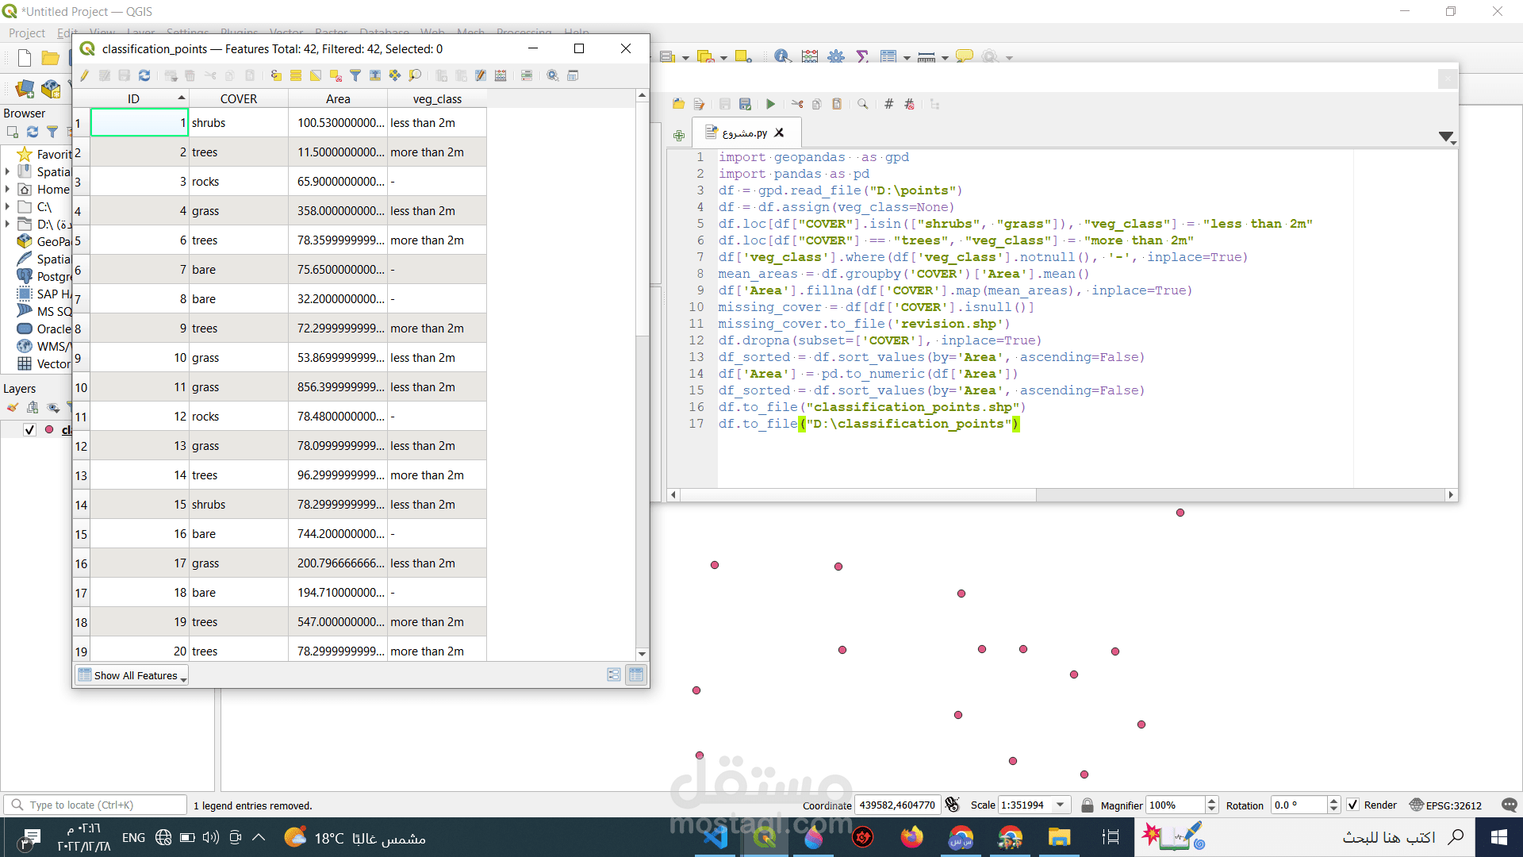Click the comment hash icon in editor
This screenshot has height=857, width=1523.
coord(888,104)
